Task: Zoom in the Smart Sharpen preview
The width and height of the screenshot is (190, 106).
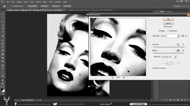Action: (x=124, y=77)
